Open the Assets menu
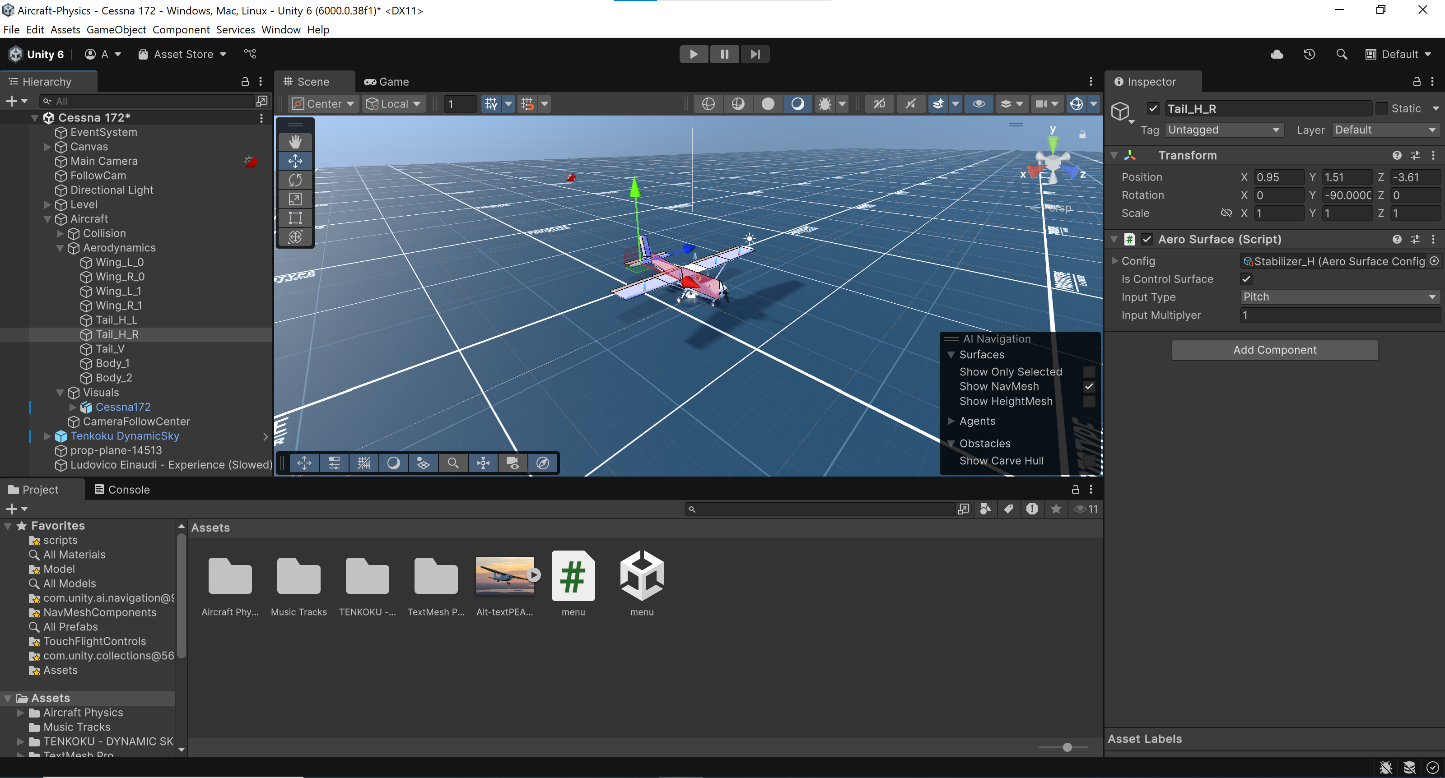 tap(65, 30)
